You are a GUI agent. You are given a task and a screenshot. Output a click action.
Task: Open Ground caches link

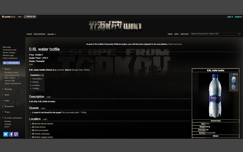41,130
